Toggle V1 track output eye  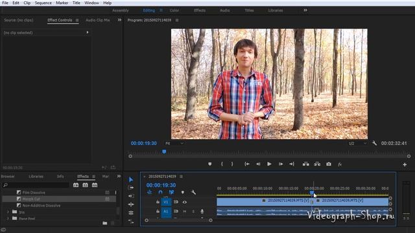coord(185,202)
